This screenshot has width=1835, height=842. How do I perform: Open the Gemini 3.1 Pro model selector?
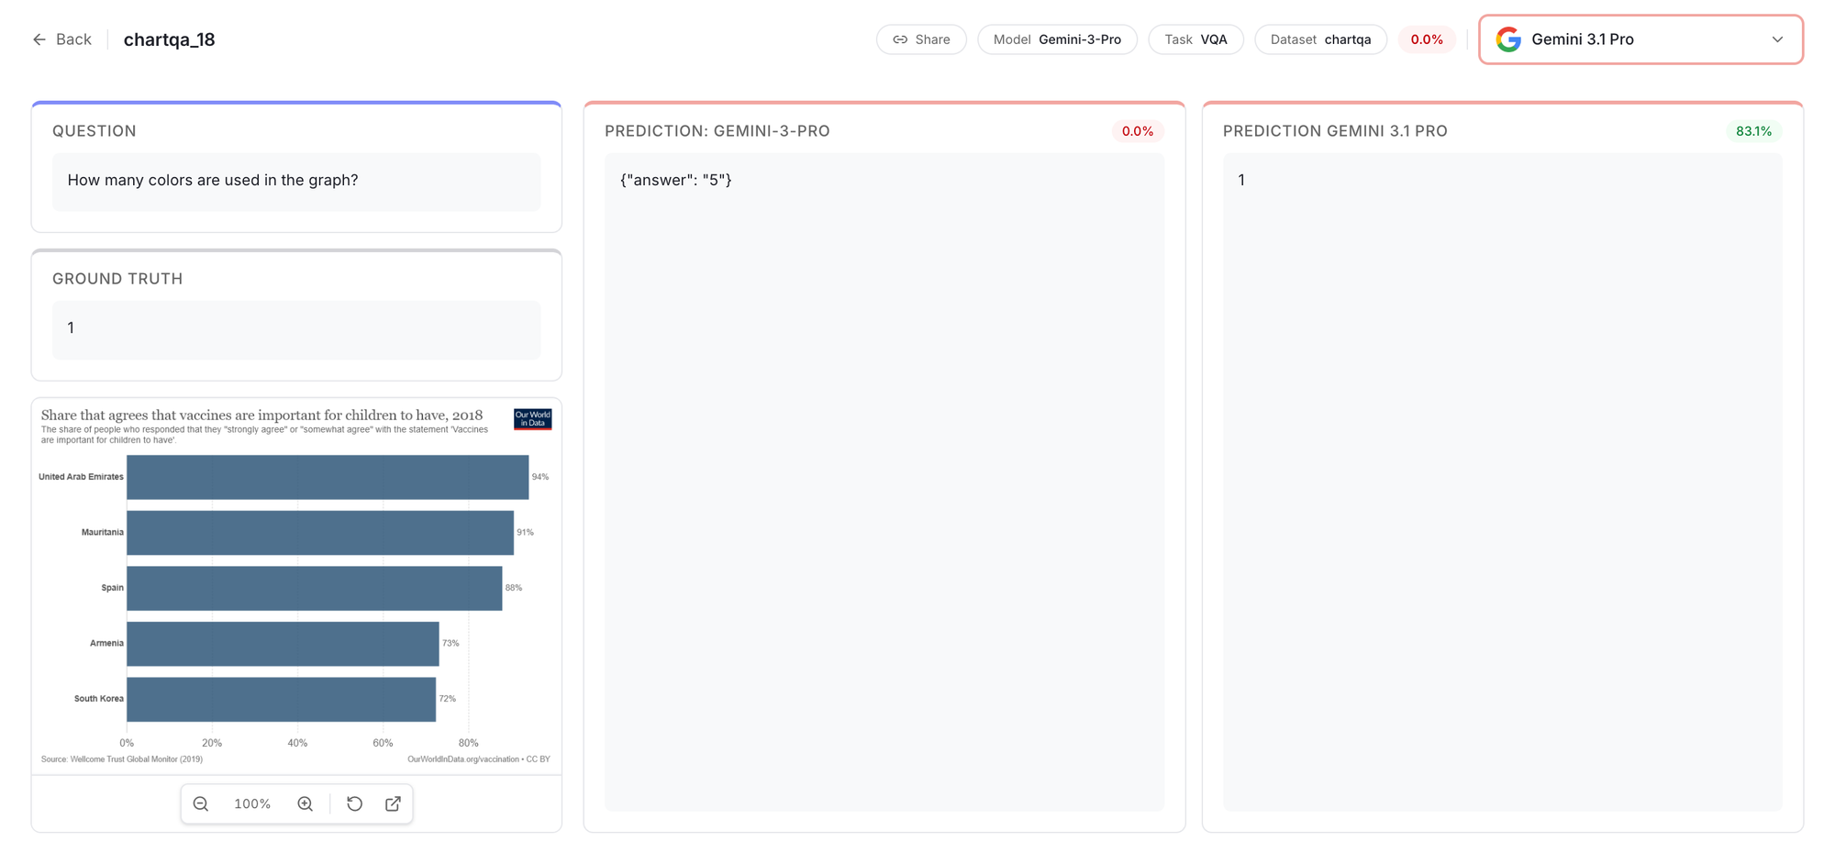click(1640, 39)
